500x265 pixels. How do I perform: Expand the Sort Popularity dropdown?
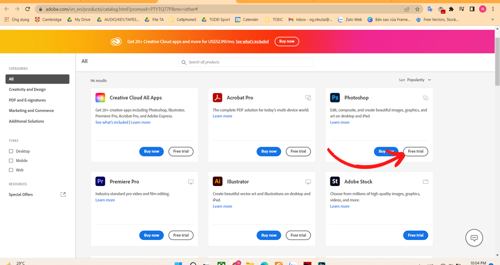(418, 80)
